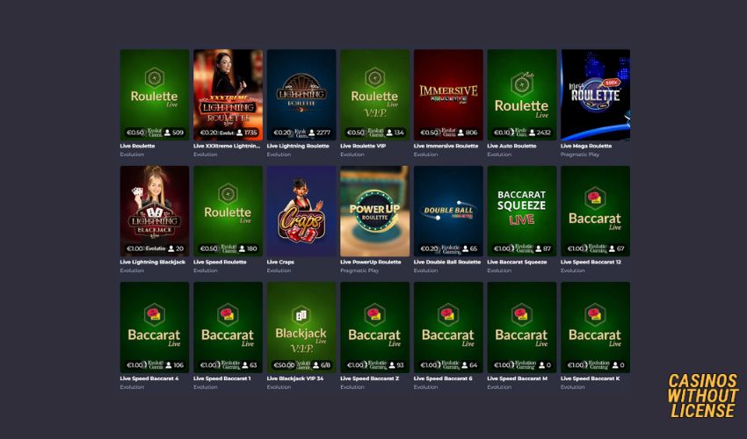The image size is (747, 439).
Task: Select the 'Live Mega Roulette' title text
Action: (586, 146)
